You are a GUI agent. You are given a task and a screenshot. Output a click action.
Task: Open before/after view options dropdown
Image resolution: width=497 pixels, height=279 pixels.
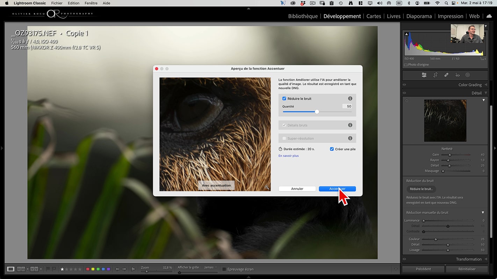[x=41, y=269]
